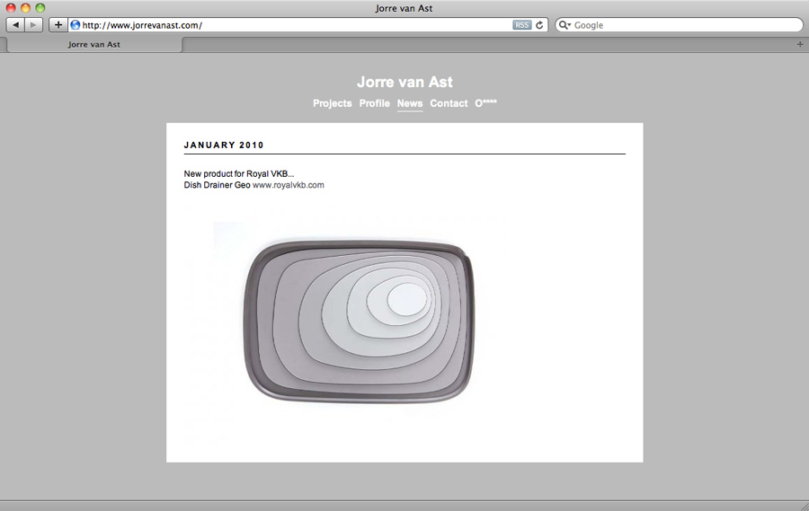809x511 pixels.
Task: Minimize the window with the yellow button
Action: pyautogui.click(x=25, y=8)
